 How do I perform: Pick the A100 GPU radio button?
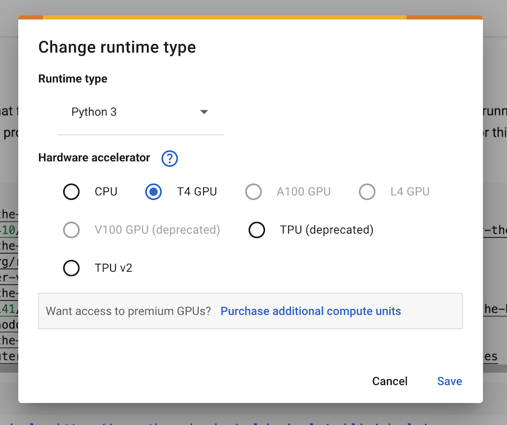253,191
